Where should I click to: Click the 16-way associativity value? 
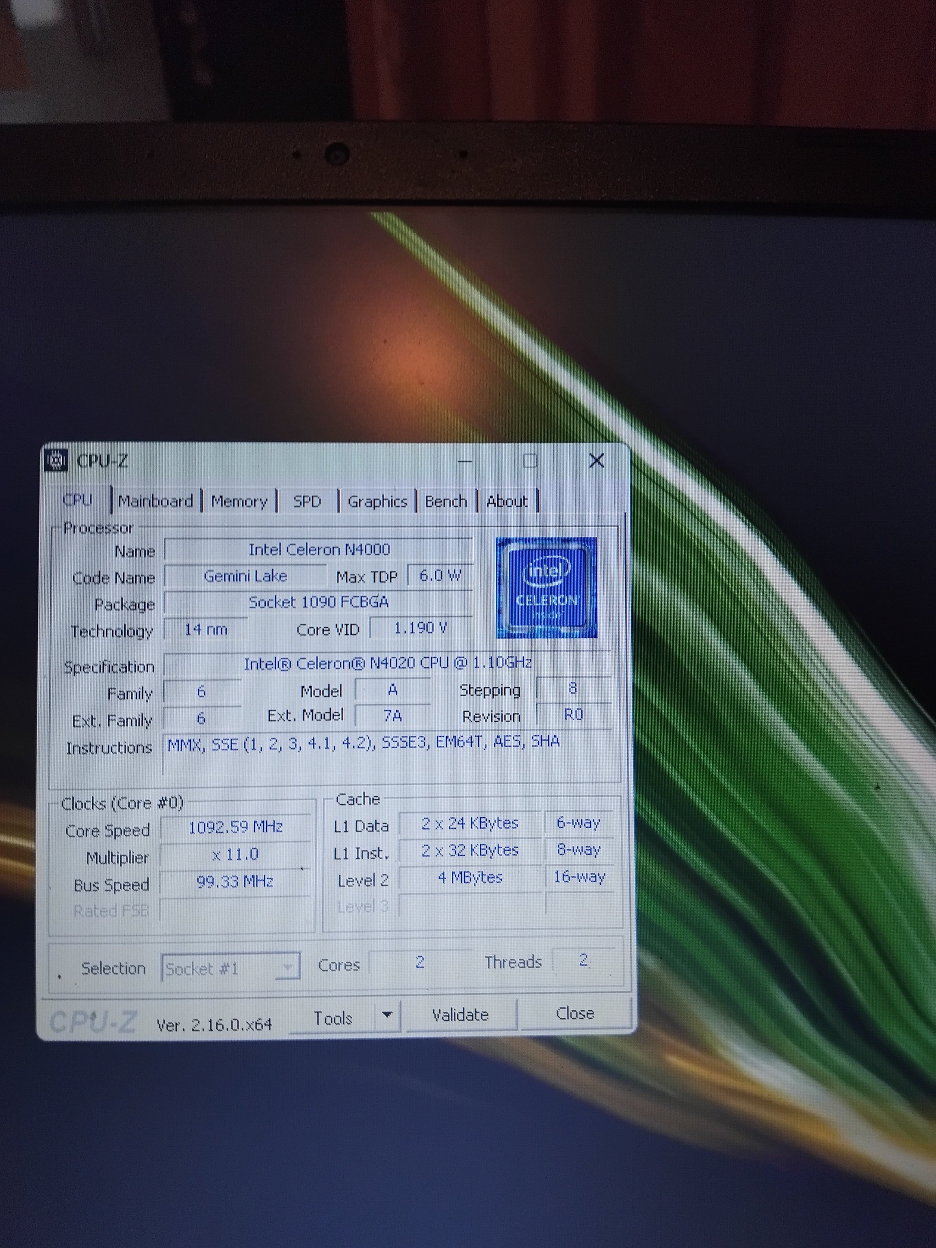[579, 876]
